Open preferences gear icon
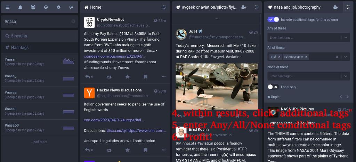 58,7
